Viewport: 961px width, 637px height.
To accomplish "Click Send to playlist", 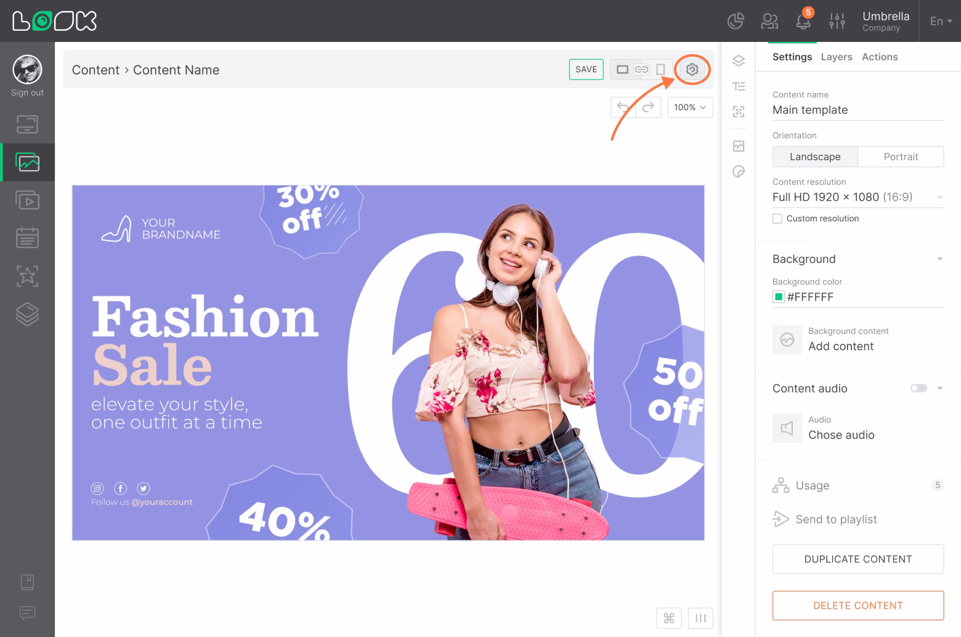I will [825, 519].
